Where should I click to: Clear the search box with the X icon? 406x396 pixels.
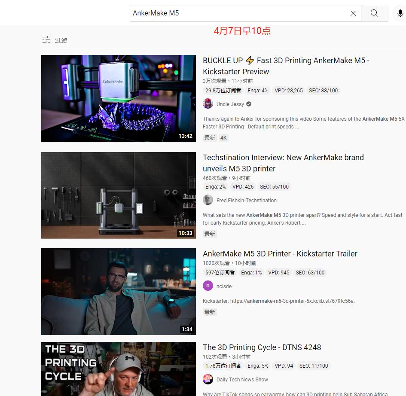[x=353, y=13]
